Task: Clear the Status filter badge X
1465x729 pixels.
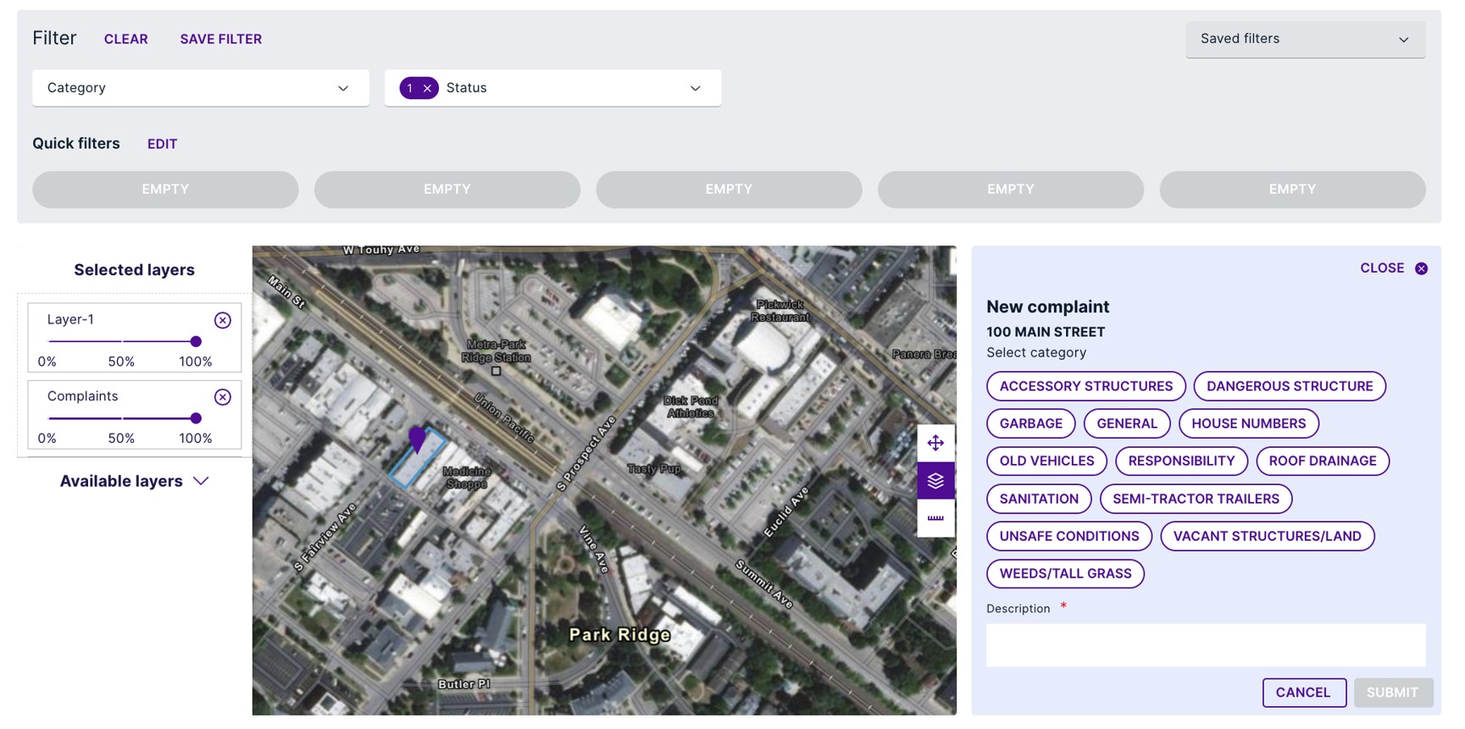Action: point(428,88)
